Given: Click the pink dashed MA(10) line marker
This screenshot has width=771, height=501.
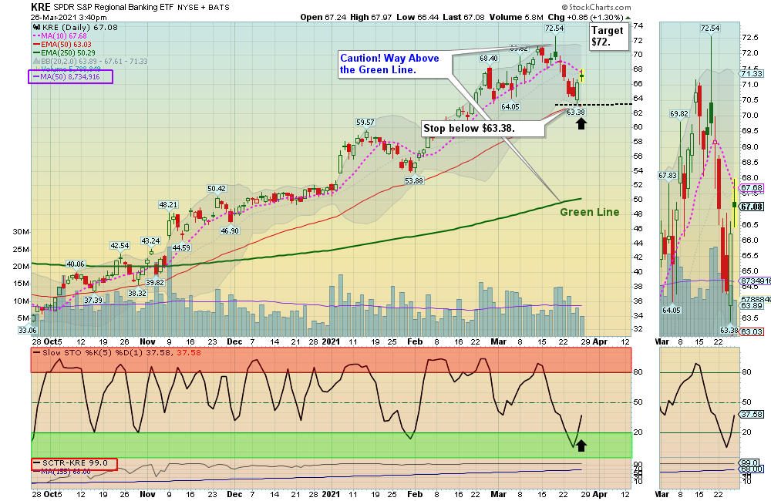Looking at the screenshot, I should (35, 35).
